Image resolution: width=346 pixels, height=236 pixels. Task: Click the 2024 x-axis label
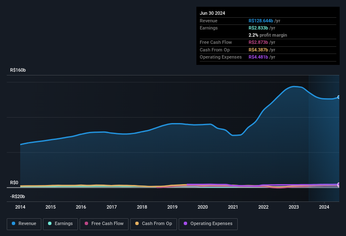[324, 207]
